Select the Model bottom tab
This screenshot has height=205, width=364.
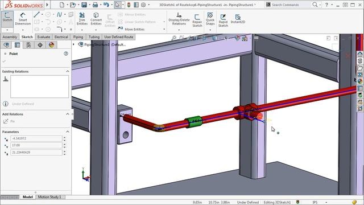tap(28, 197)
